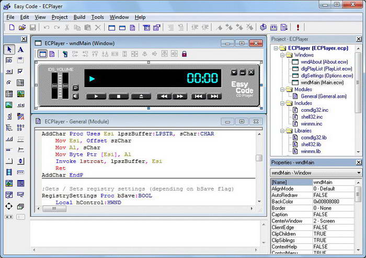Close the Project - ECPlayer panel
Screen dimensions: 366x258
coord(358,39)
